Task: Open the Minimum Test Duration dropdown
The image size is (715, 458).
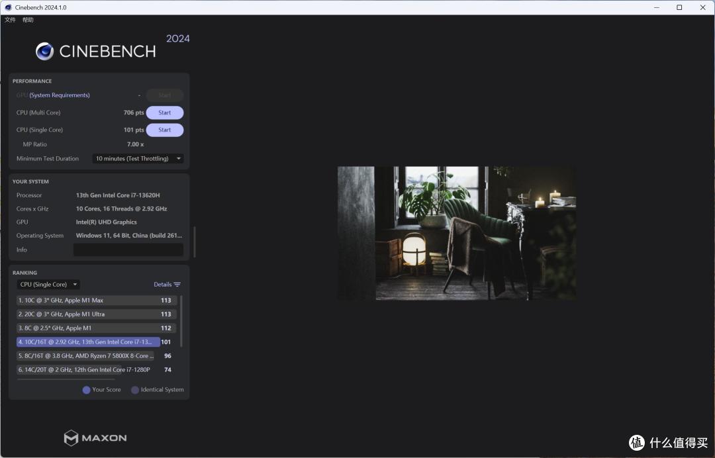Action: [x=138, y=159]
